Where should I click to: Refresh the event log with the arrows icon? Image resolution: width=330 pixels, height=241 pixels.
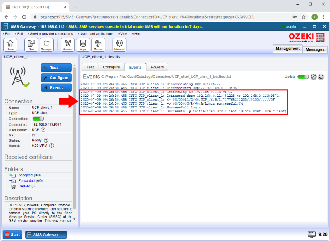click(x=321, y=77)
